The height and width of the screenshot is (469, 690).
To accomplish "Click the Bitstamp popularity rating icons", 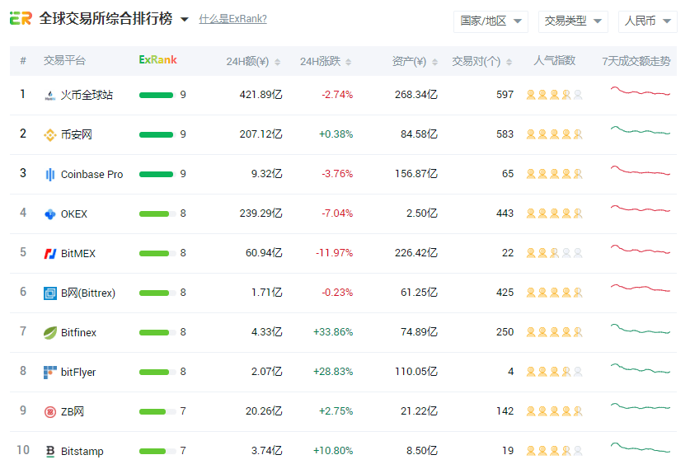I will [x=555, y=451].
